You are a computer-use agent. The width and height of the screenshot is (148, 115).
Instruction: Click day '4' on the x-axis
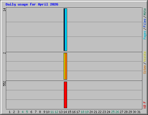[23, 112]
